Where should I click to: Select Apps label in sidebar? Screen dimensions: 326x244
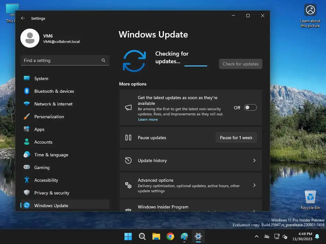(x=39, y=129)
